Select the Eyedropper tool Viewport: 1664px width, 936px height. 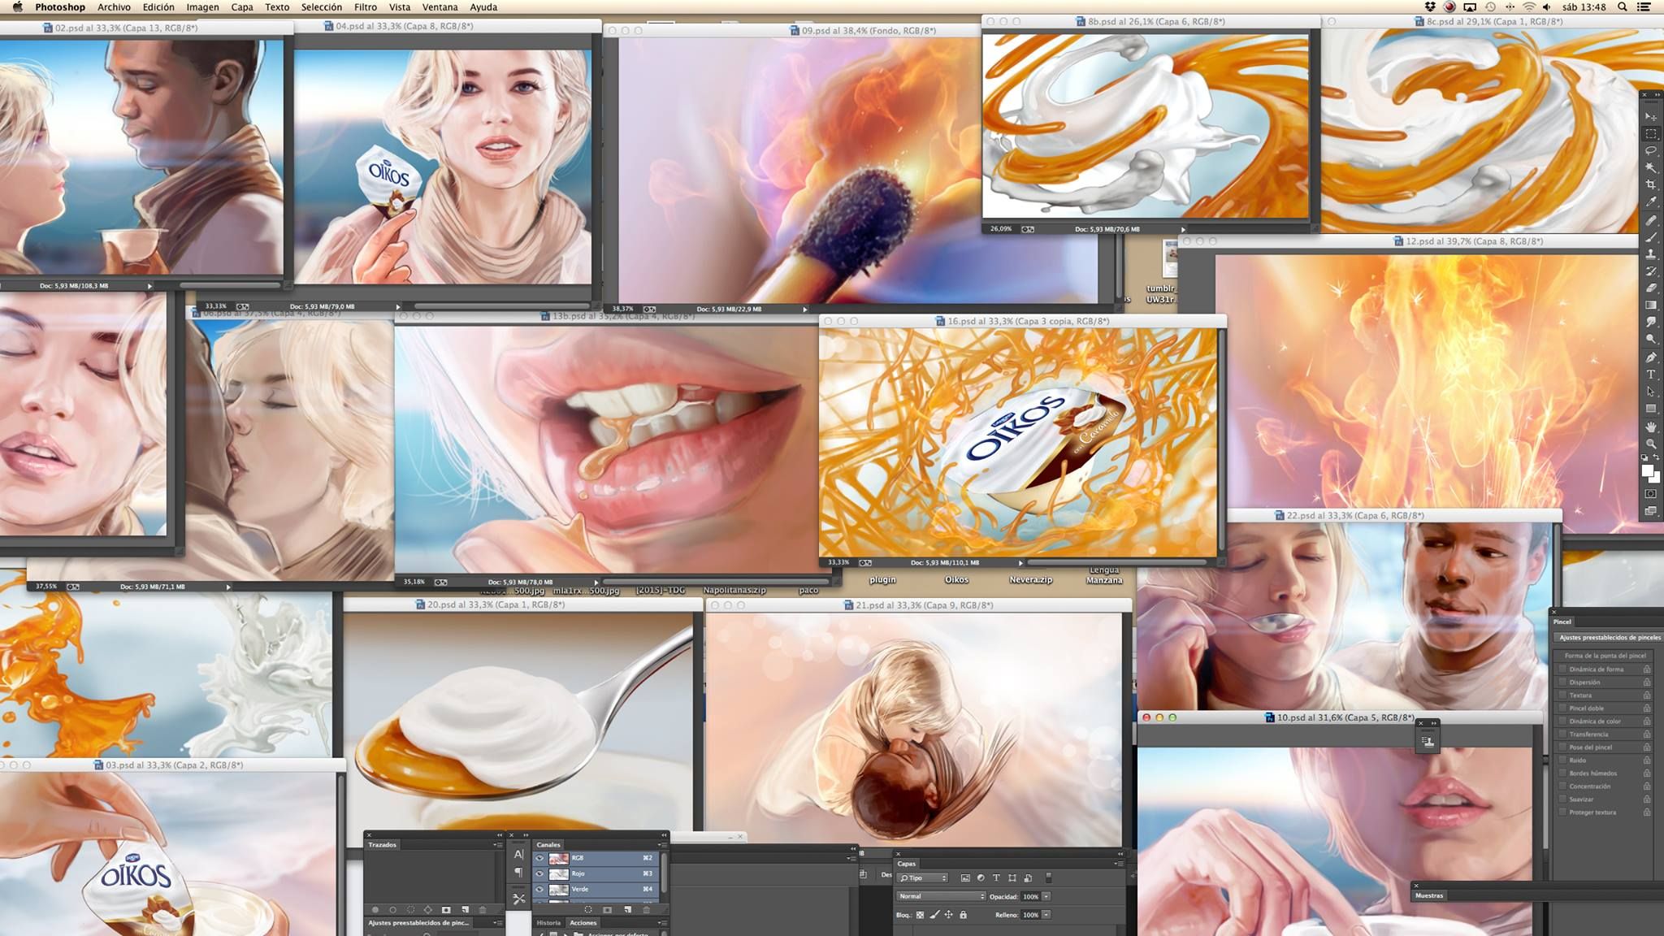pyautogui.click(x=1651, y=201)
